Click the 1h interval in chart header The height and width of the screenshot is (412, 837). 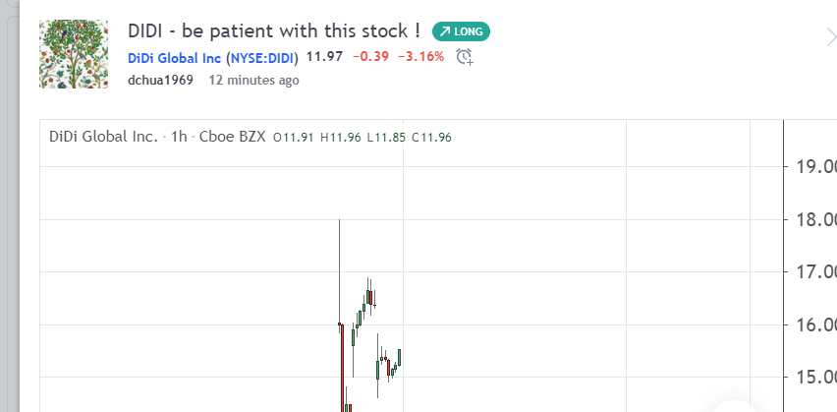(179, 137)
